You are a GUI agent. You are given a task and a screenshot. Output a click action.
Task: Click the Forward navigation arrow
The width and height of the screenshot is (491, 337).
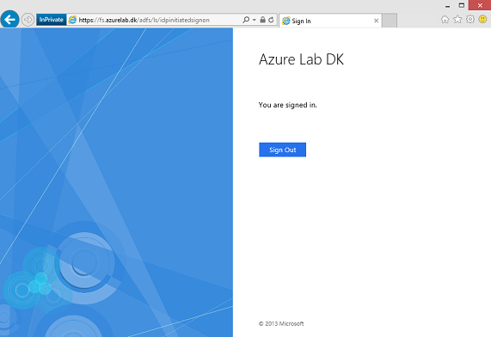[28, 20]
